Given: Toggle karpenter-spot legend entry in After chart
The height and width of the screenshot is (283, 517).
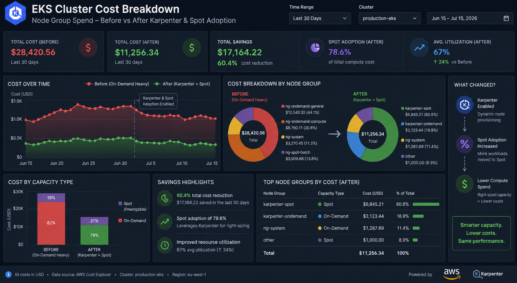Looking at the screenshot, I should pos(419,111).
